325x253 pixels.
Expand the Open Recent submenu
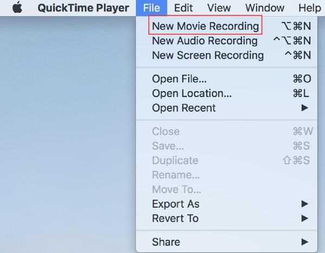coord(227,108)
